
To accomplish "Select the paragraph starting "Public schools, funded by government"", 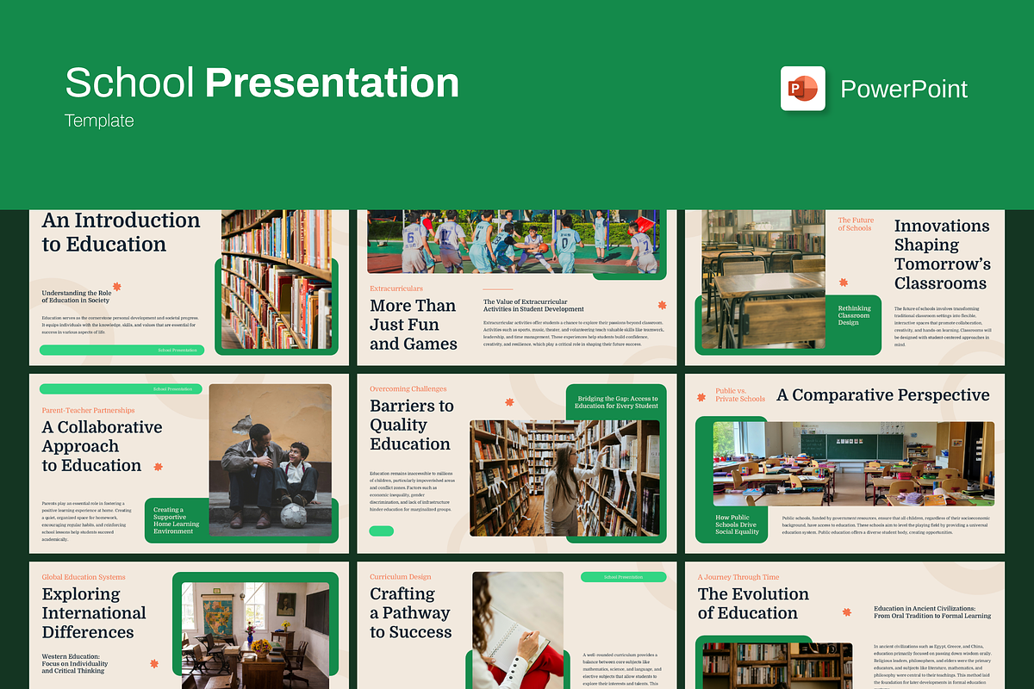I will 887,525.
